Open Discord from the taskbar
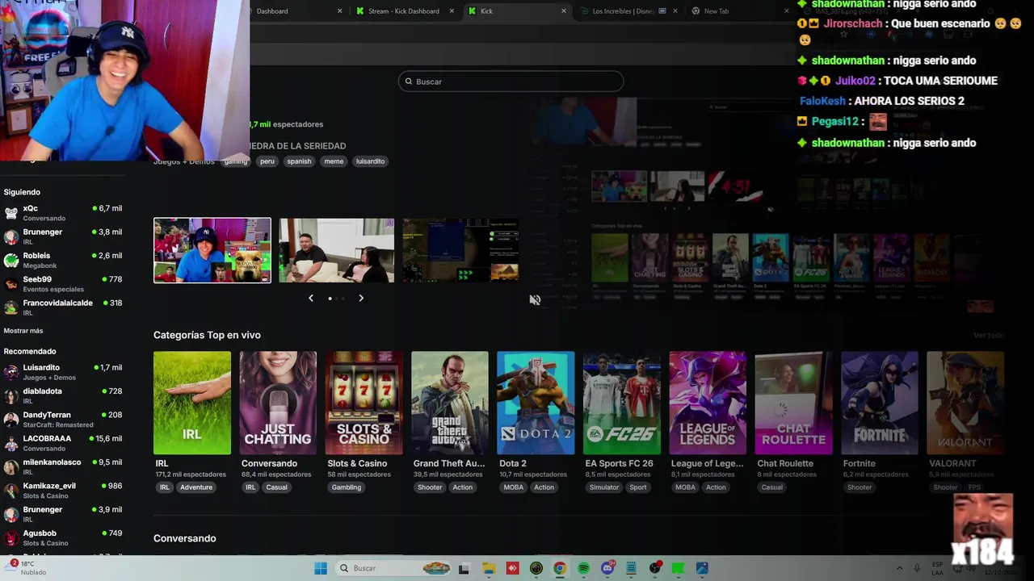Image resolution: width=1034 pixels, height=581 pixels. click(x=607, y=568)
